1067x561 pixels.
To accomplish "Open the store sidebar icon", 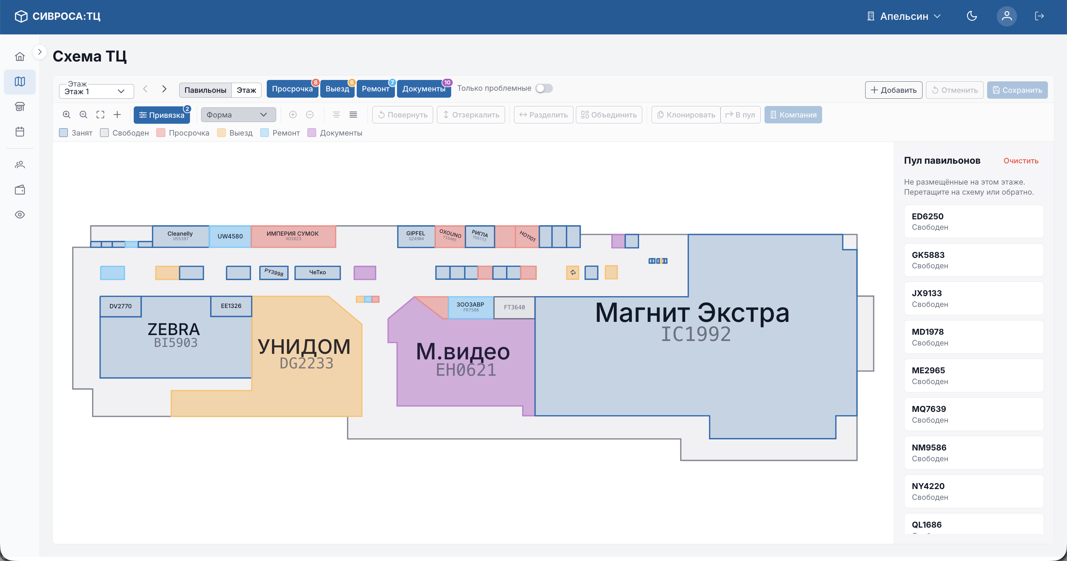I will [19, 107].
